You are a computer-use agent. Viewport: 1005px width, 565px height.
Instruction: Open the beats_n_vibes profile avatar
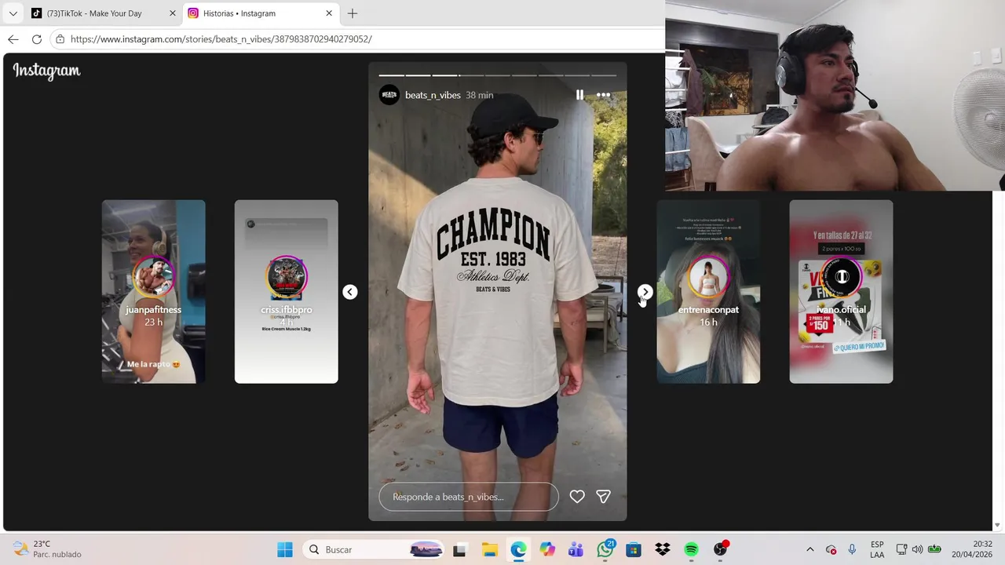389,95
